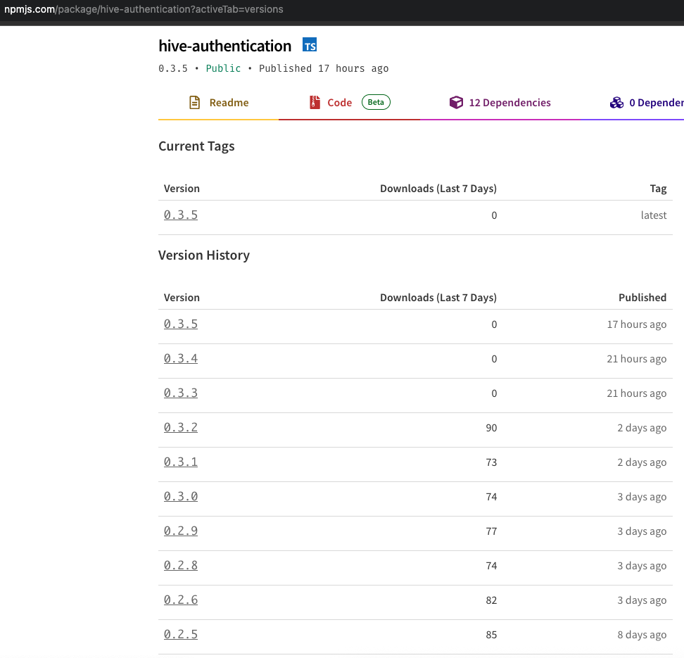Click Version column header in Version History
The height and width of the screenshot is (658, 684).
(182, 298)
